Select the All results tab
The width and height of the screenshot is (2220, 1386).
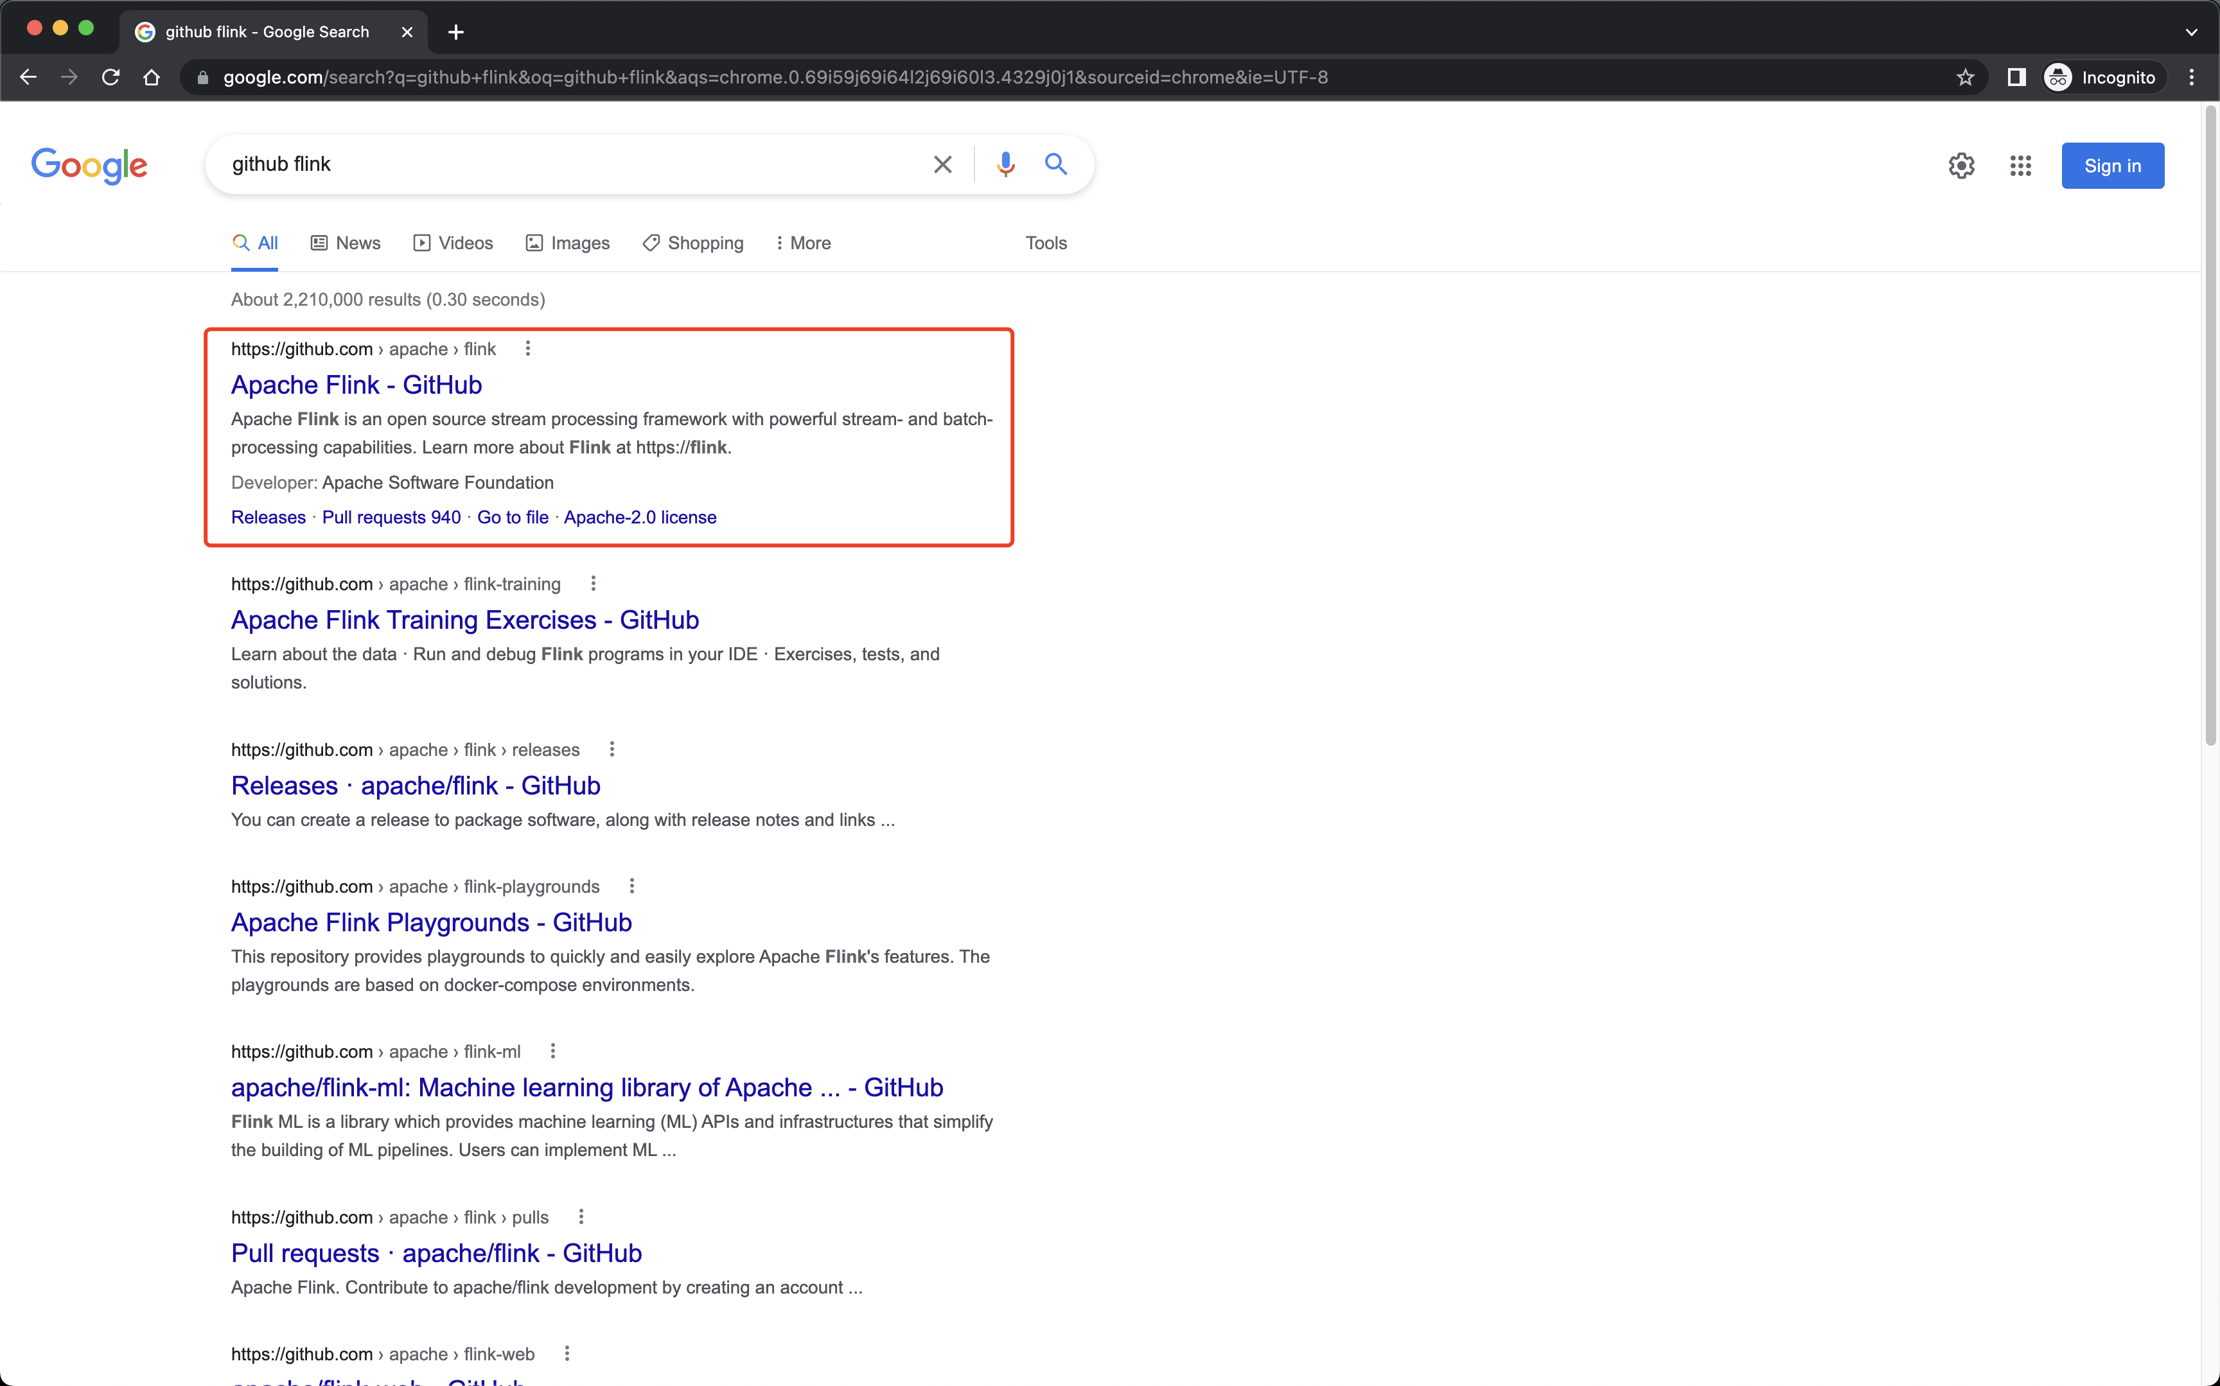[x=255, y=243]
